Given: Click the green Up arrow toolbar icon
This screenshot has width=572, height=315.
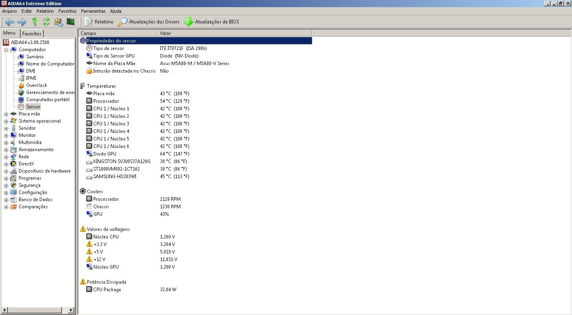Looking at the screenshot, I should pyautogui.click(x=35, y=22).
